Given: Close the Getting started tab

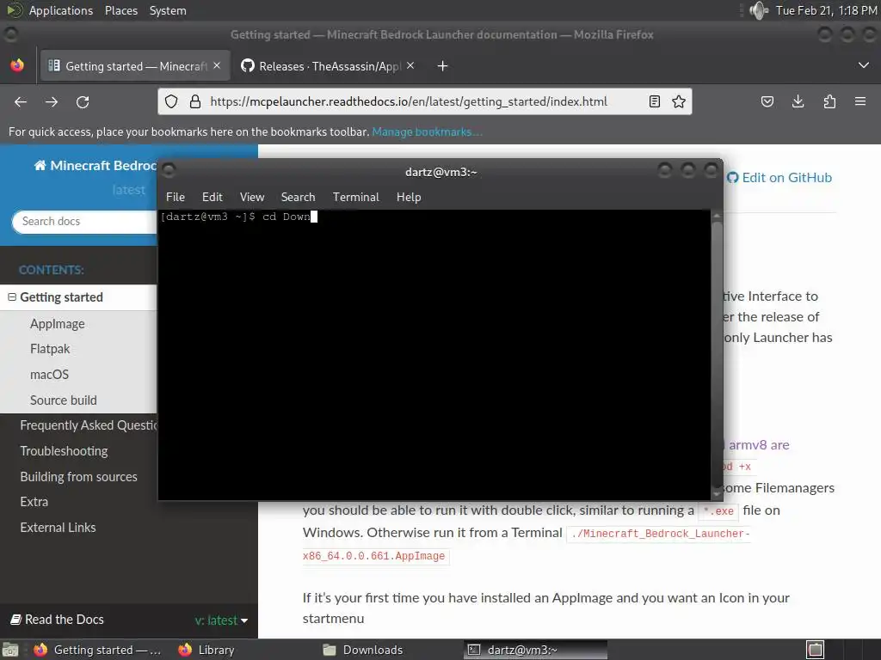Looking at the screenshot, I should [217, 65].
